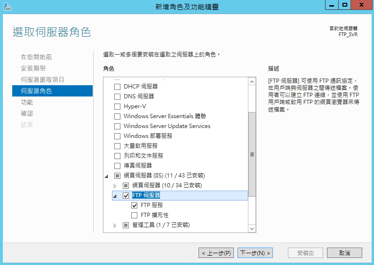Click the scrollbar down arrow in roles list
The image size is (374, 265).
(252, 228)
